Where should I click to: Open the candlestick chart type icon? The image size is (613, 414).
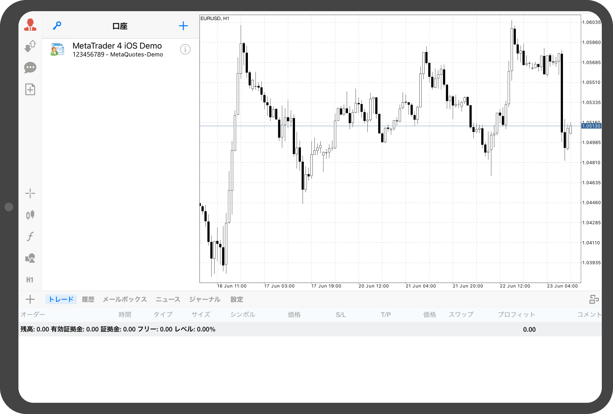point(30,215)
